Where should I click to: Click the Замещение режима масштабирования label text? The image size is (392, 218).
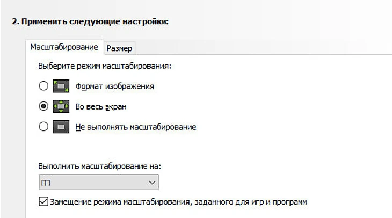177,202
